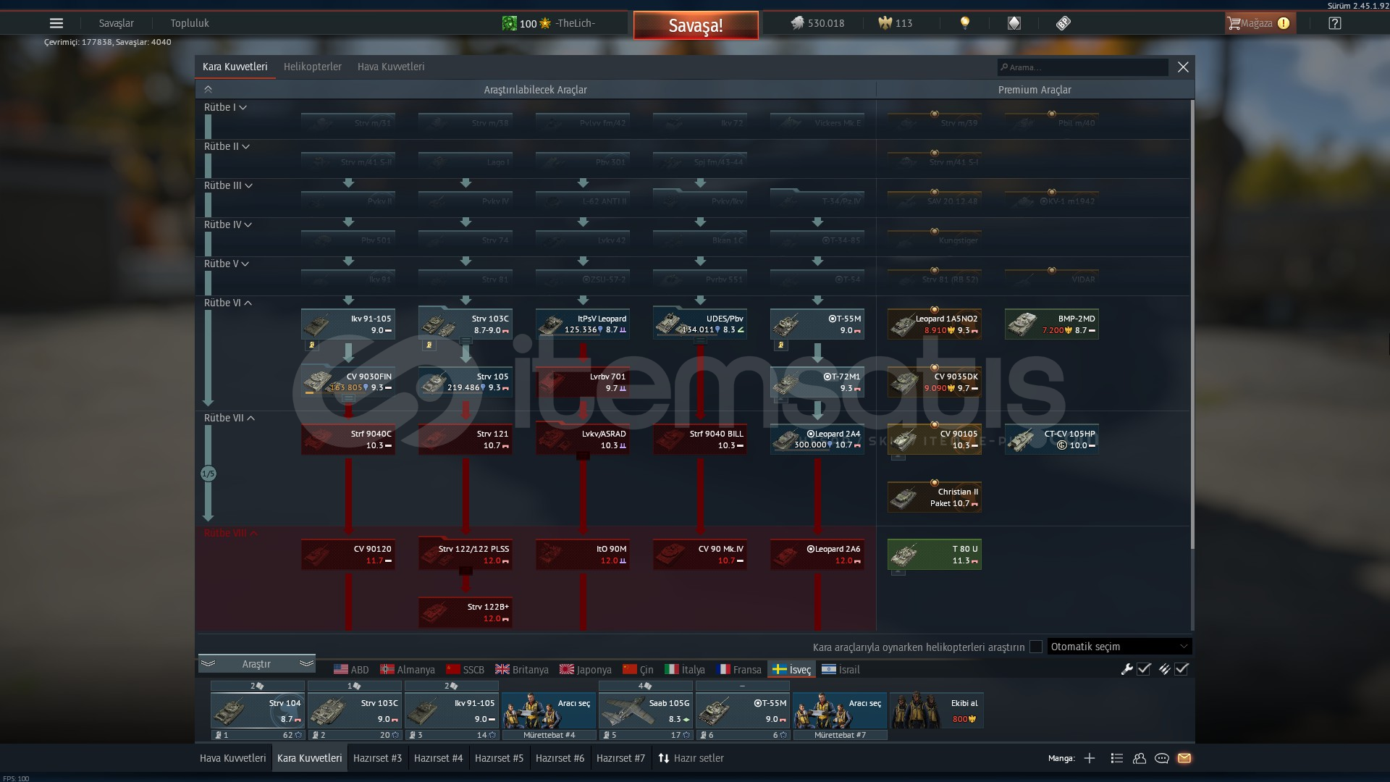Viewport: 1390px width, 782px height.
Task: Open the Otomatik seçim dropdown
Action: click(1119, 647)
